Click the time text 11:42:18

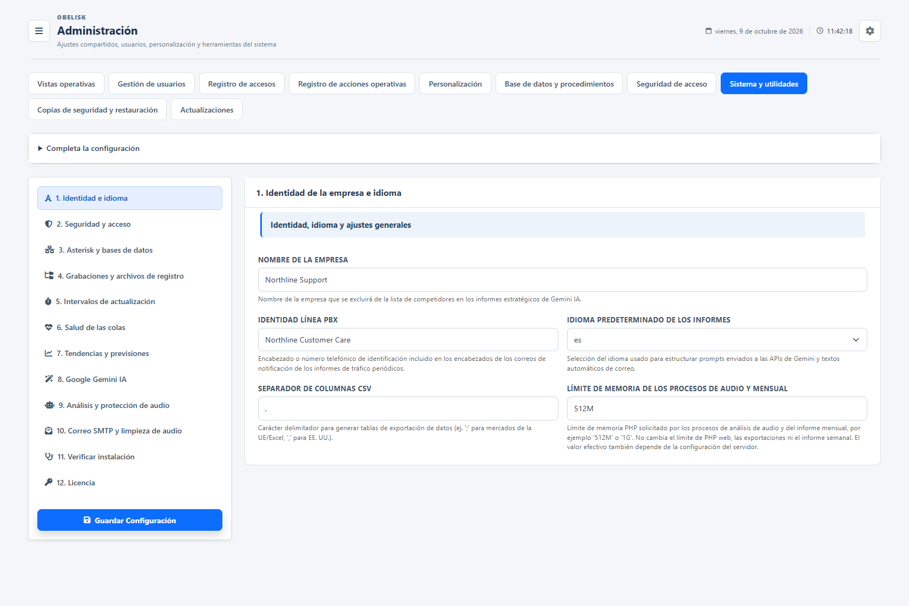click(x=839, y=31)
